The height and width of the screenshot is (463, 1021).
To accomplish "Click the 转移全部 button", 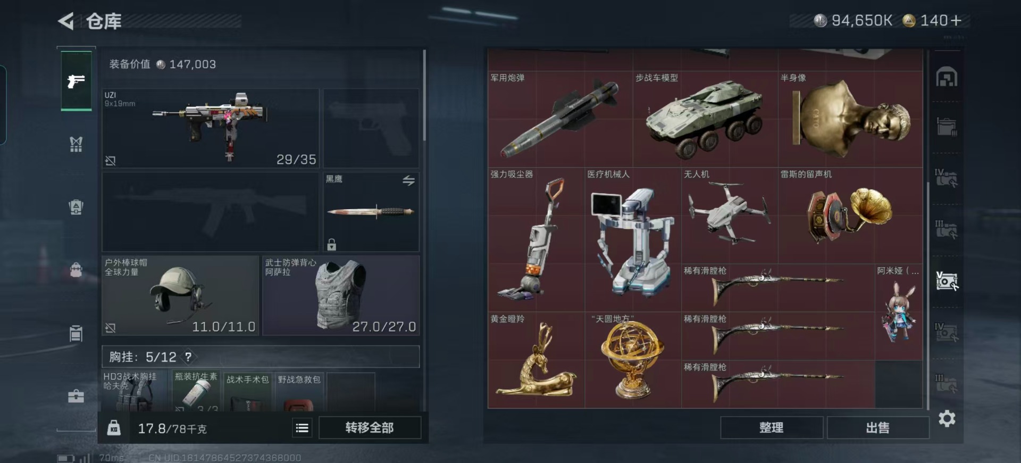I will 370,428.
